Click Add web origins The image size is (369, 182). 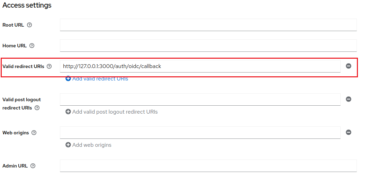tap(89, 145)
